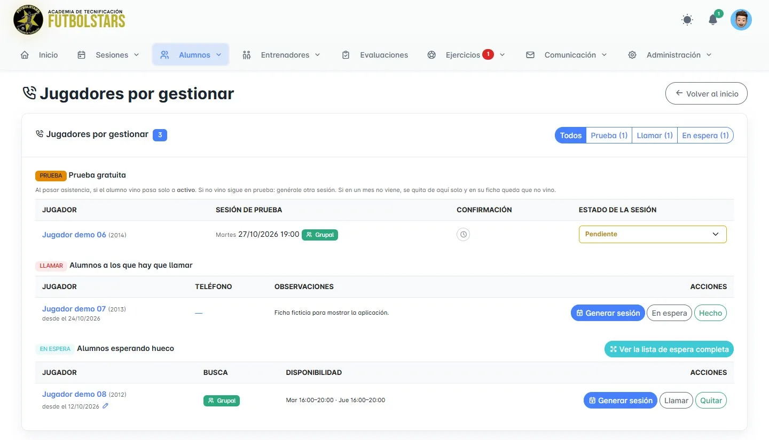The width and height of the screenshot is (769, 440).
Task: Select the En espera (1) filter tab
Action: tap(705, 135)
